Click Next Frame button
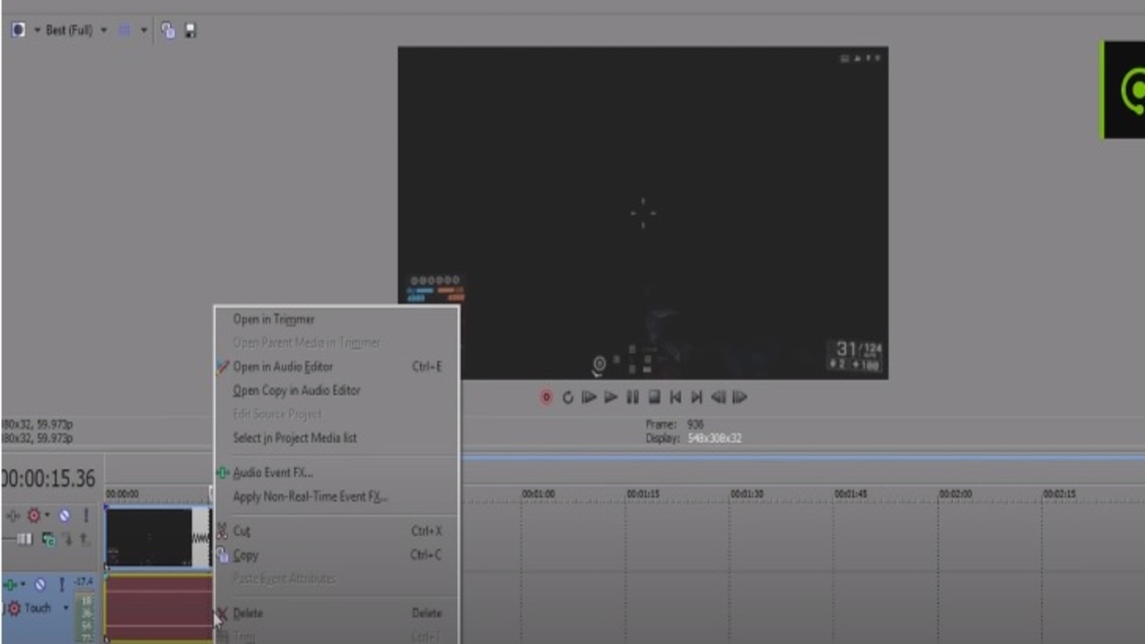 (740, 397)
